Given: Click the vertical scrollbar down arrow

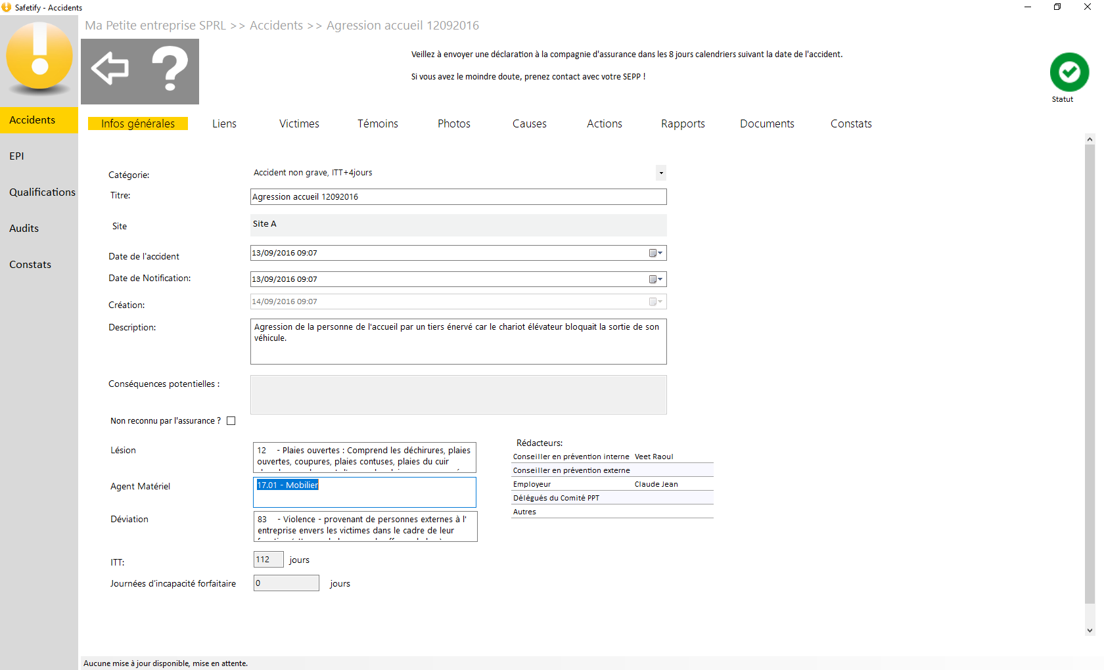Looking at the screenshot, I should click(1090, 630).
